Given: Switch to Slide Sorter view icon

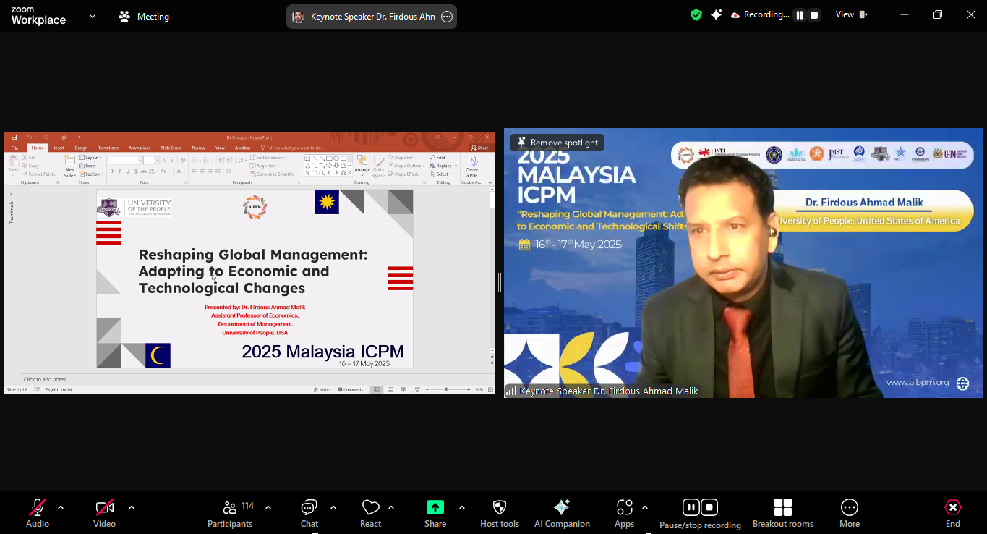Looking at the screenshot, I should coord(390,389).
